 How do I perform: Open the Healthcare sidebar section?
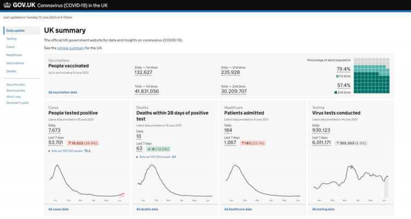point(14,55)
